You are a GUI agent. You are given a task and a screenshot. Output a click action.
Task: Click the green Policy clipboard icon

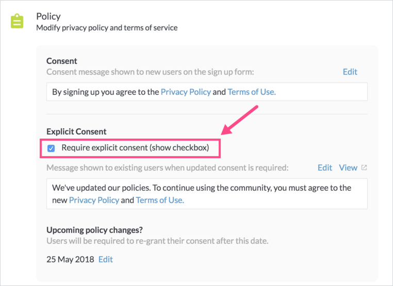17,21
